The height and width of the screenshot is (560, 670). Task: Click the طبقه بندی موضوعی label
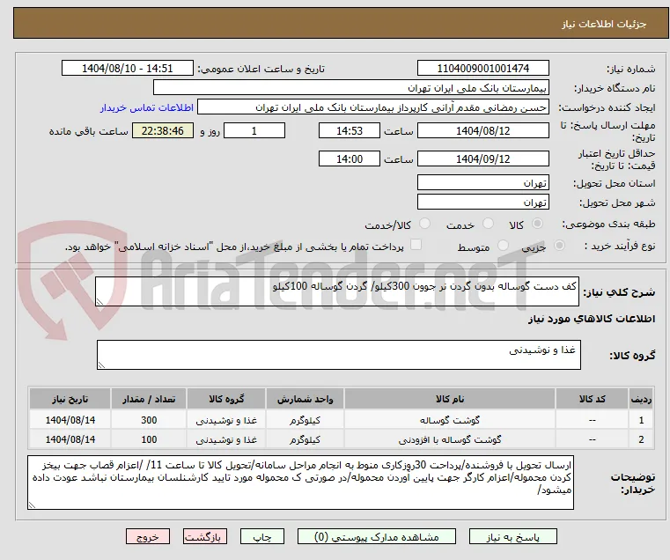[608, 224]
